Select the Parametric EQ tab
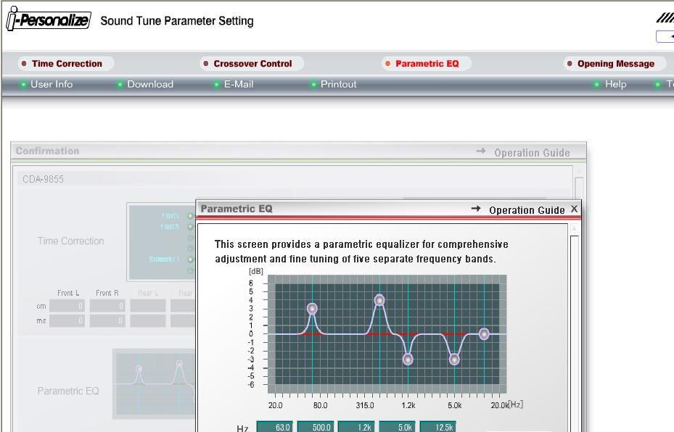Viewport: 674px width, 432px height. (427, 64)
